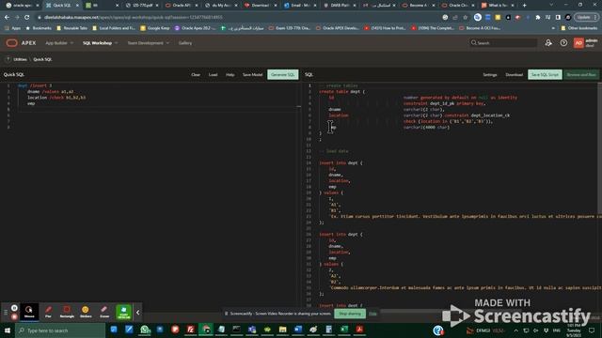
Task: Click the Oracle APEX logo
Action: [21, 43]
